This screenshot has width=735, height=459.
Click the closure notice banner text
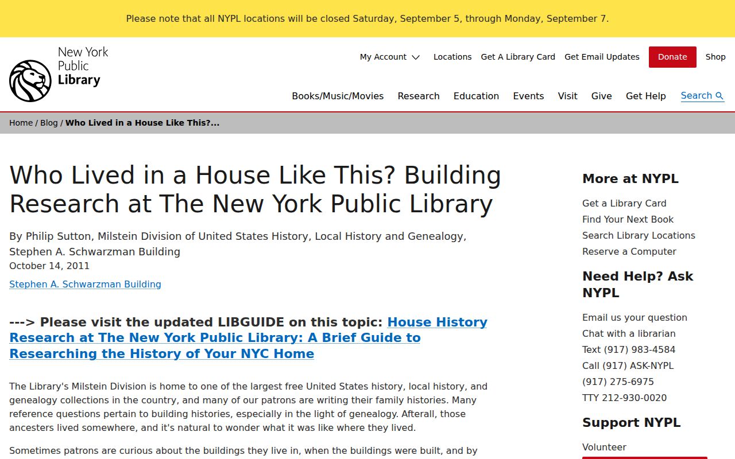pos(367,18)
